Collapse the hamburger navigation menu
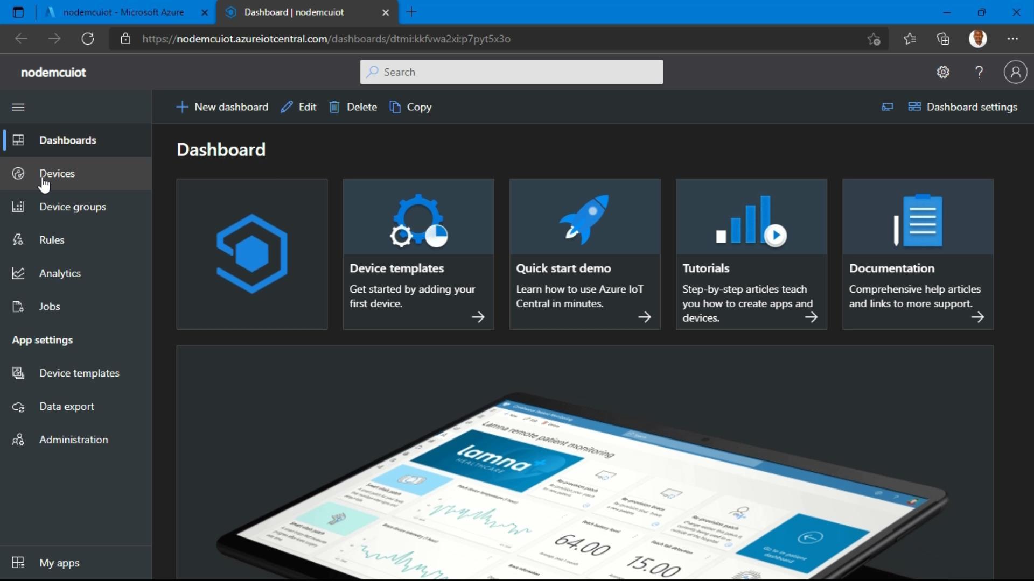 pyautogui.click(x=18, y=107)
